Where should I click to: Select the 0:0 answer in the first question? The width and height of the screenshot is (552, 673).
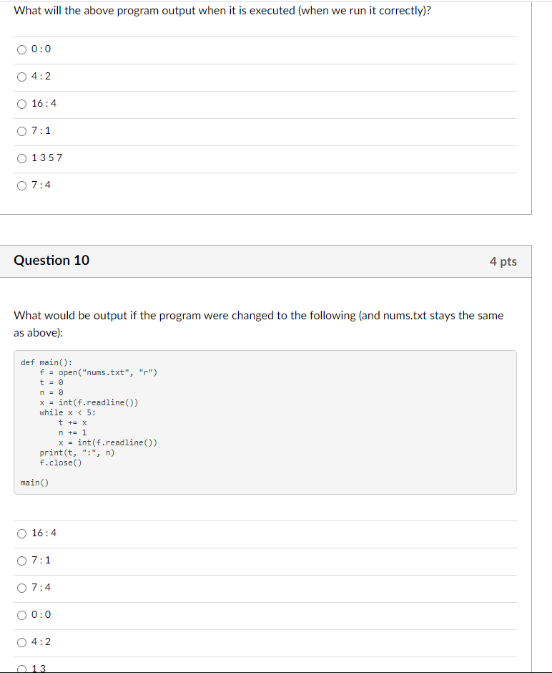pyautogui.click(x=21, y=49)
